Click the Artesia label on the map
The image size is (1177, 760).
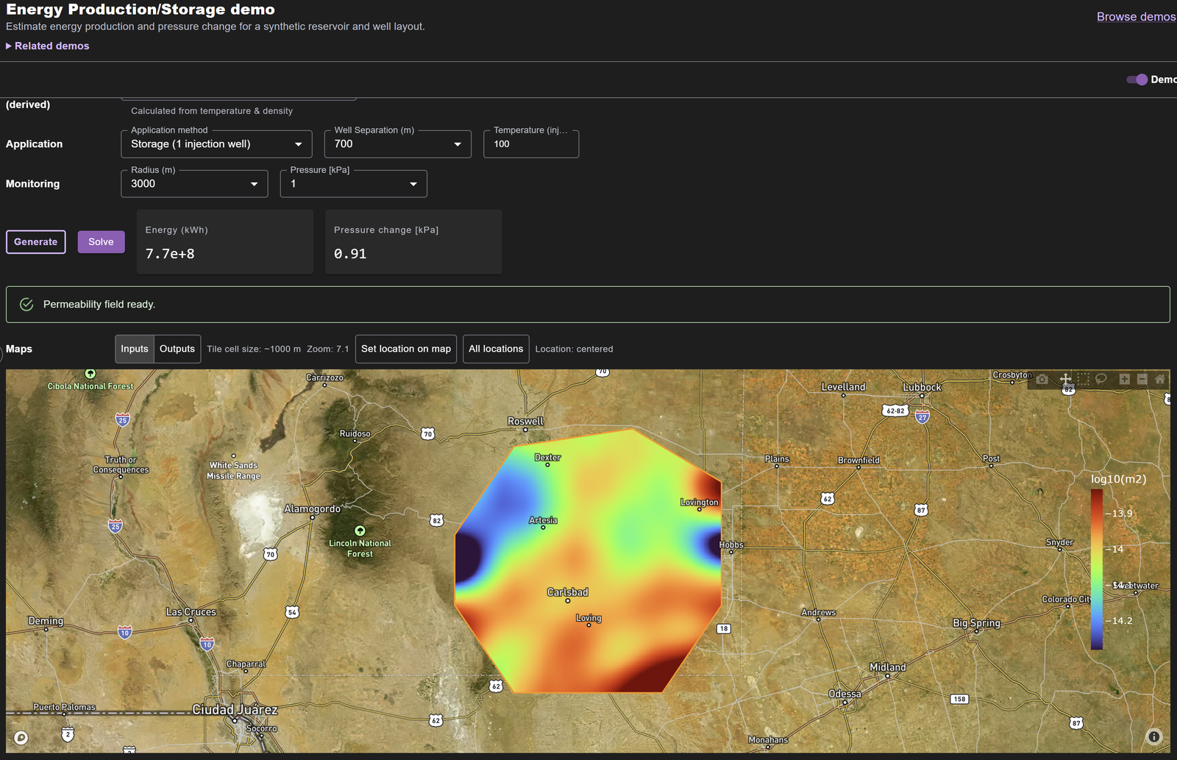coord(543,520)
